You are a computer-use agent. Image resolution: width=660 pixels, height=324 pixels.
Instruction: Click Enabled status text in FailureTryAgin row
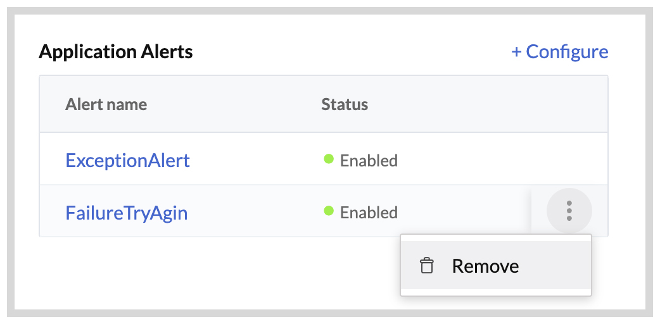pyautogui.click(x=369, y=213)
